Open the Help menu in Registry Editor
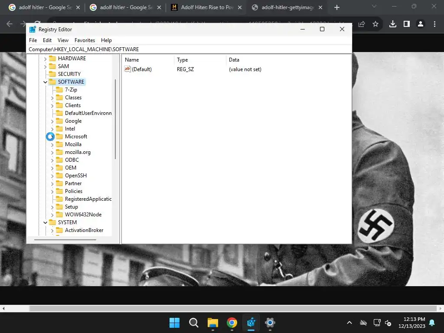 [x=106, y=40]
